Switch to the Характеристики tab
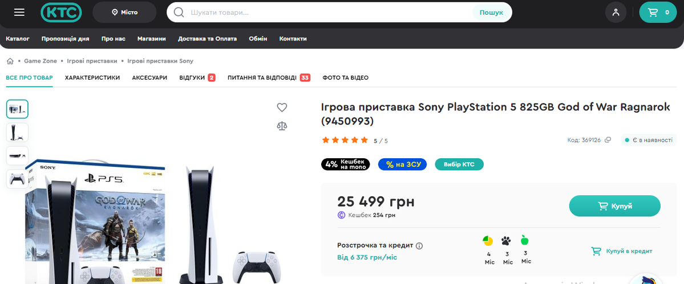The image size is (684, 284). point(92,77)
